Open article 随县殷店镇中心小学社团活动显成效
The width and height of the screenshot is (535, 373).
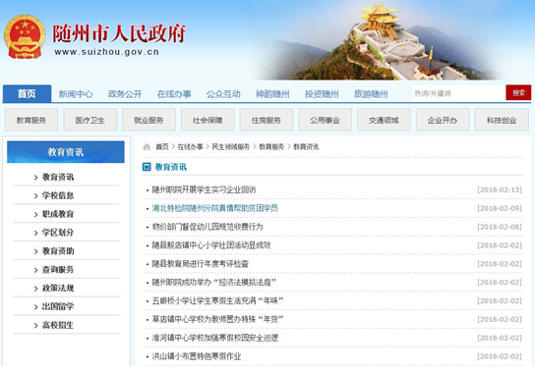point(211,245)
